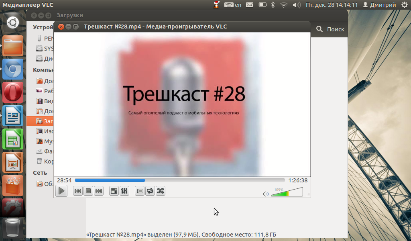Open the battery indicator menu
This screenshot has height=241, width=411.
click(x=262, y=5)
